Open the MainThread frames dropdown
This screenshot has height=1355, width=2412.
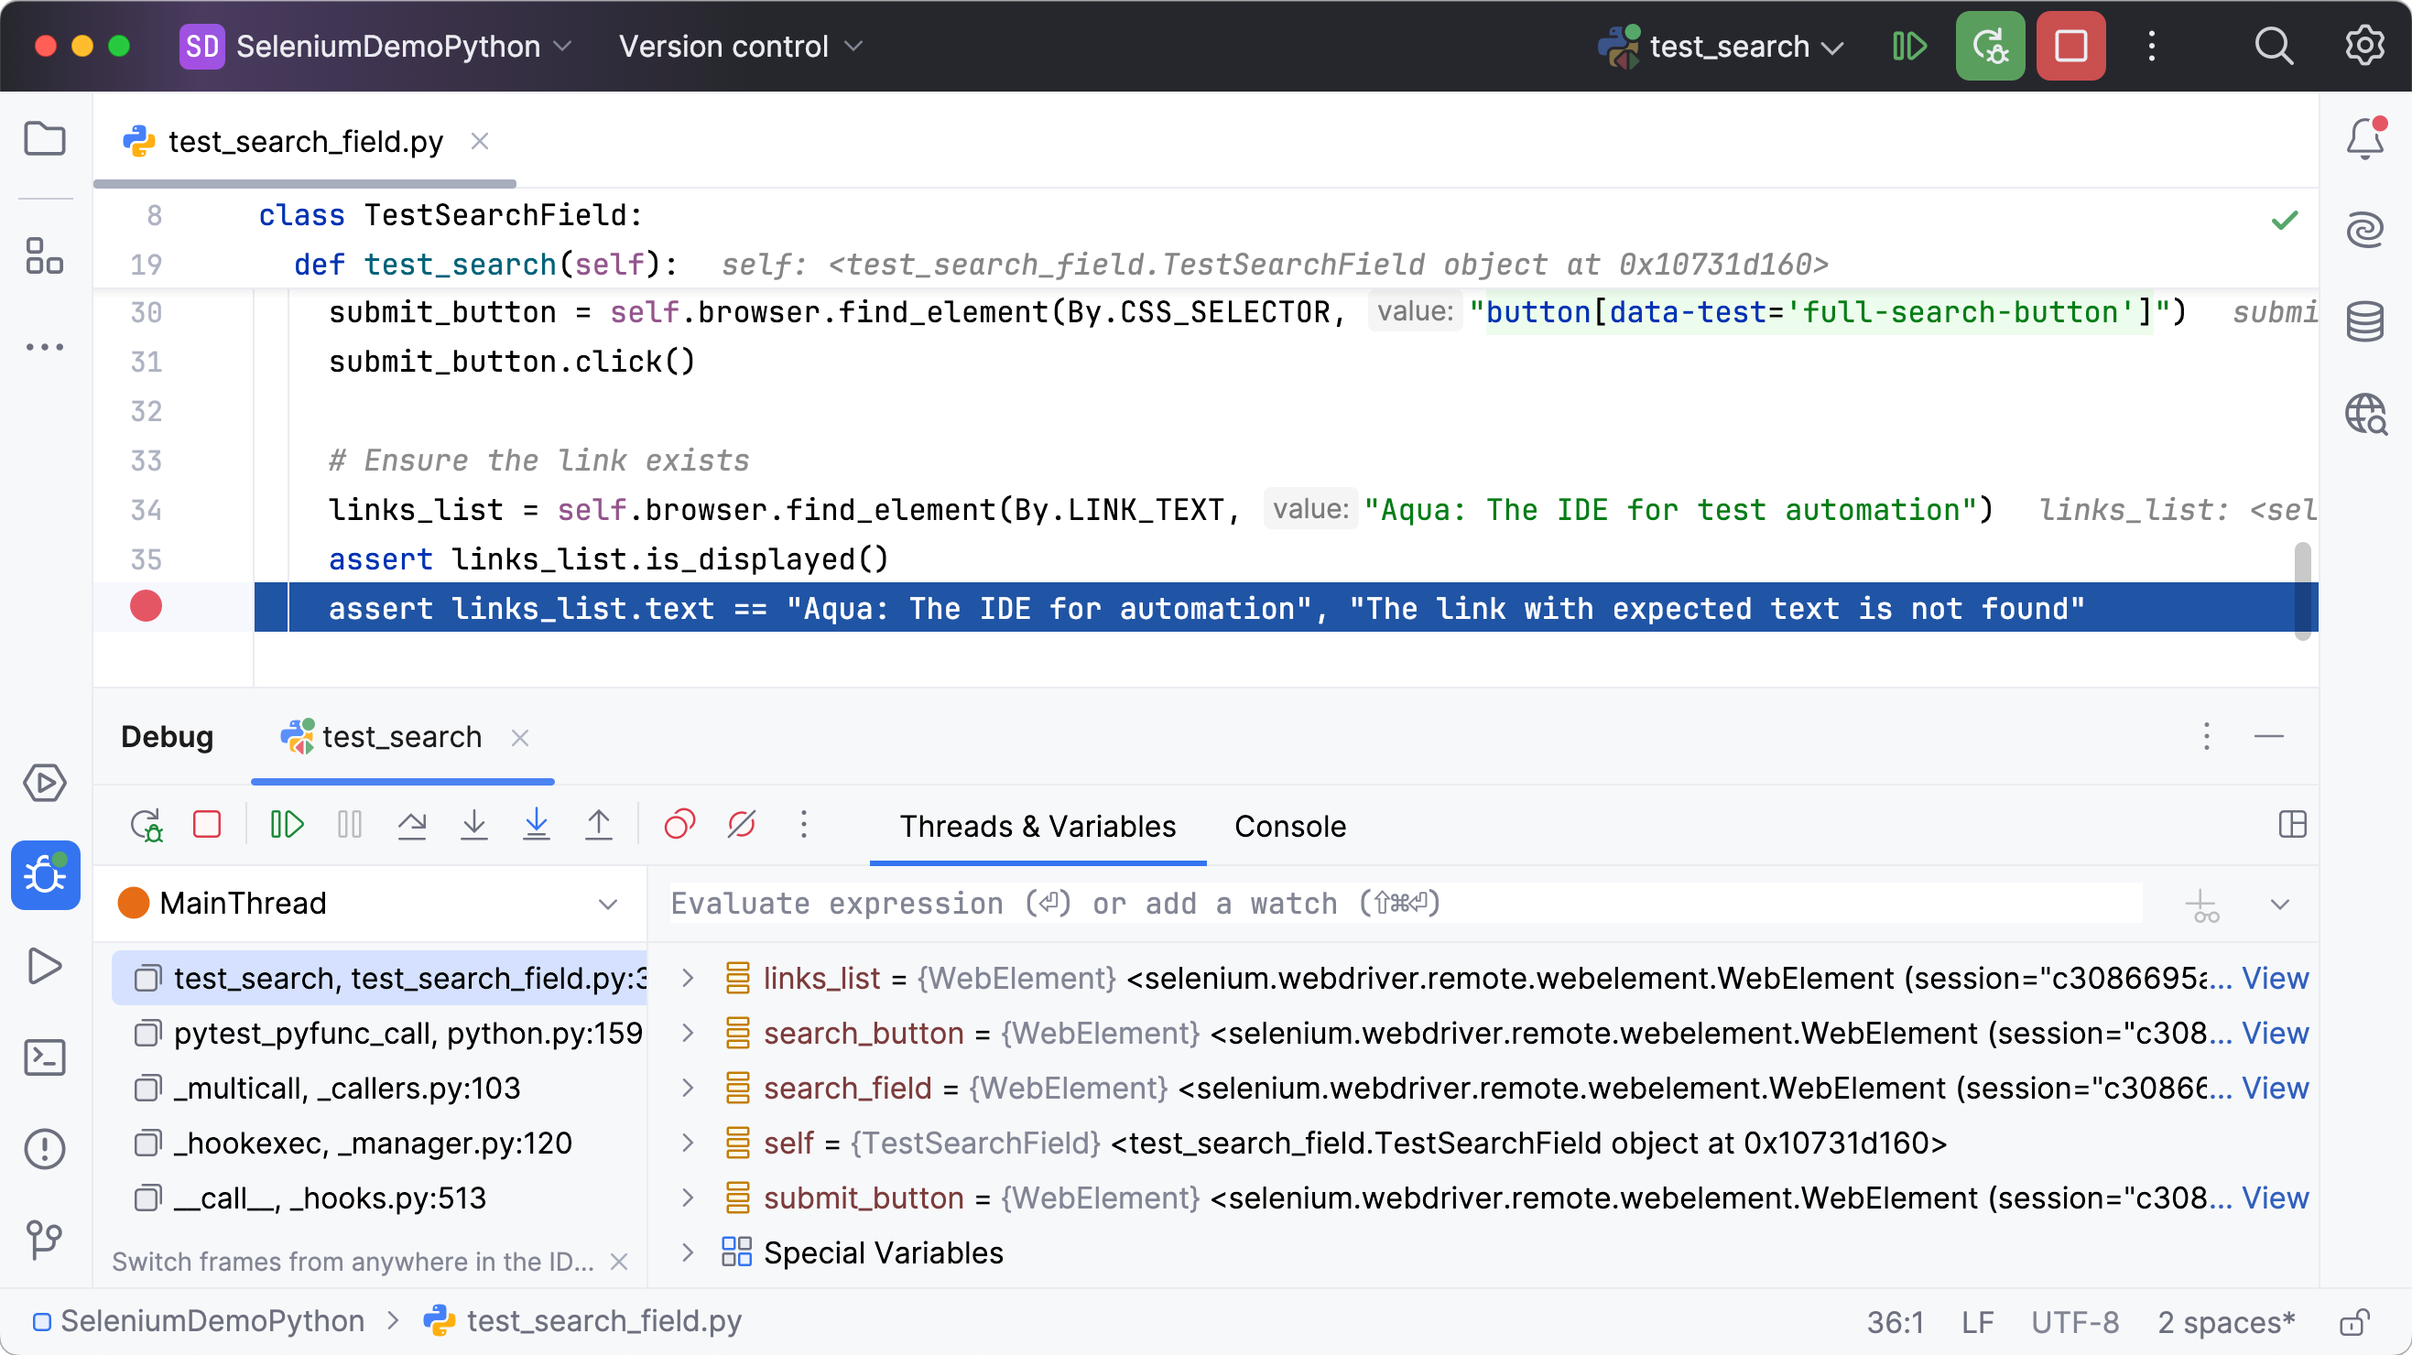tap(609, 903)
